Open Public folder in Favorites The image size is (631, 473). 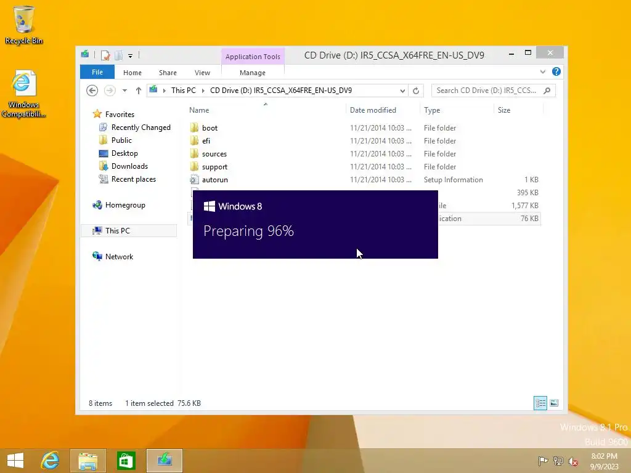(121, 140)
